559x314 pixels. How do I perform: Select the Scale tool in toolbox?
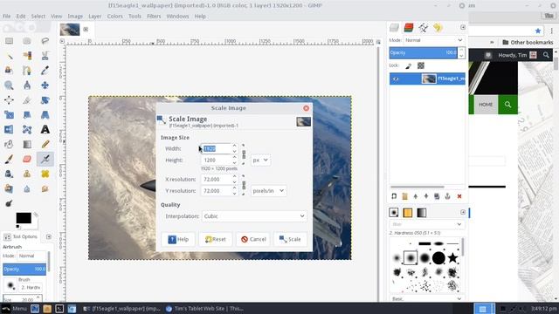coord(9,114)
